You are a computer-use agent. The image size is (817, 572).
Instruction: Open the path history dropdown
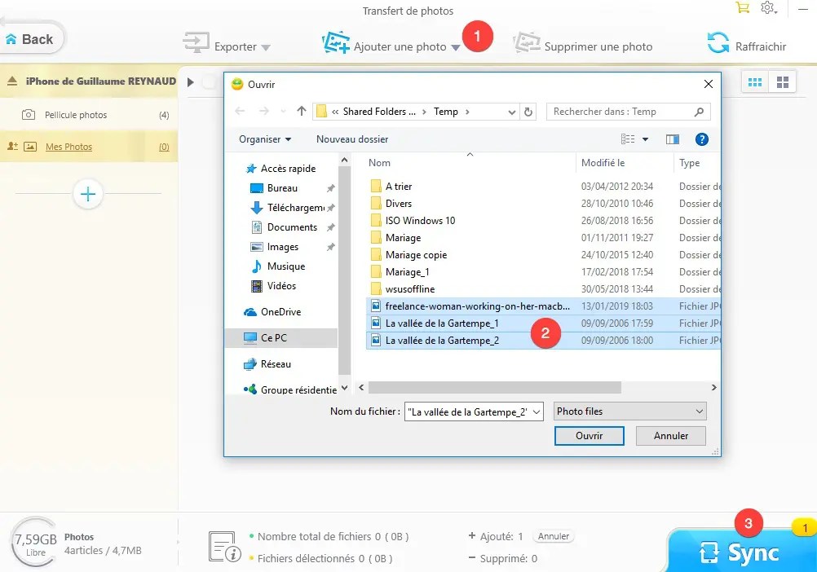[x=512, y=112]
